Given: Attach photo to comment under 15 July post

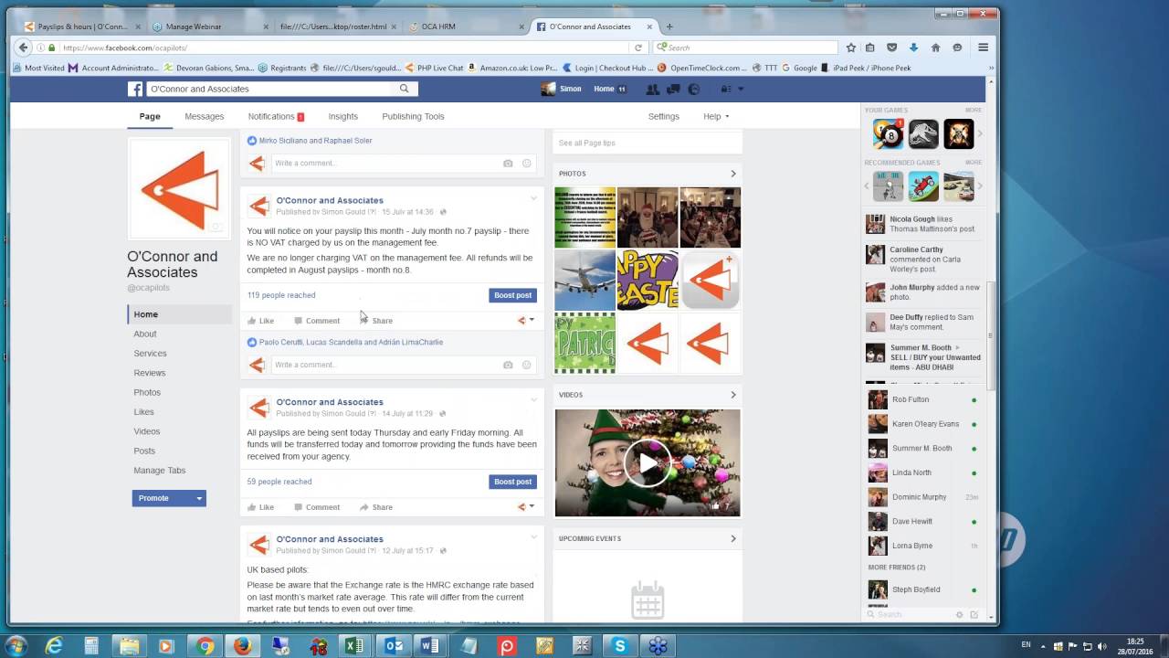Looking at the screenshot, I should point(508,365).
